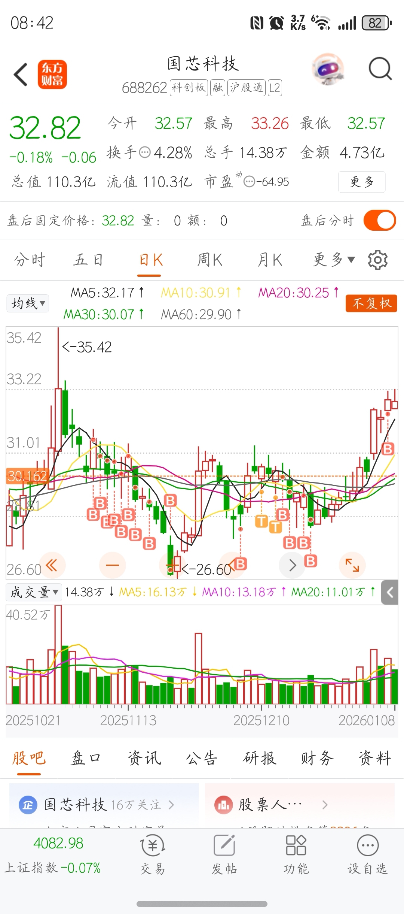Collapse side panel with gray chevron
The width and height of the screenshot is (404, 914).
point(390,592)
